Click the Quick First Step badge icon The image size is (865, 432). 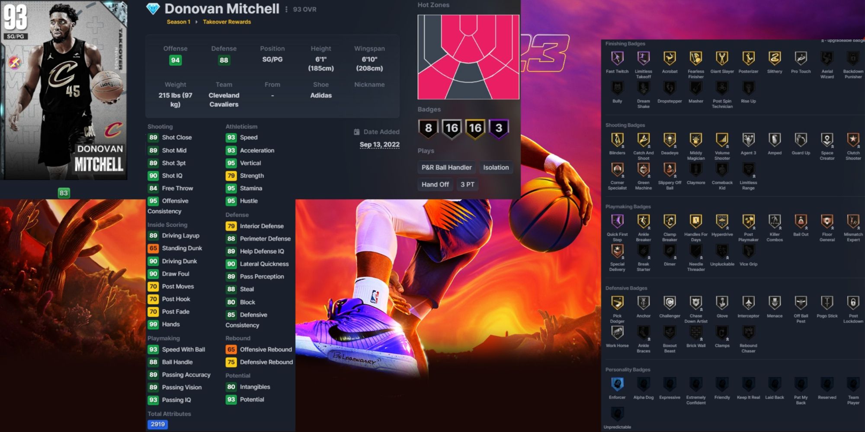coord(617,221)
